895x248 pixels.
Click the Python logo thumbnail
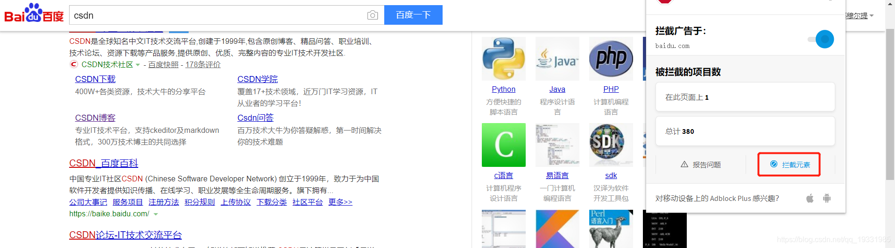pos(504,59)
